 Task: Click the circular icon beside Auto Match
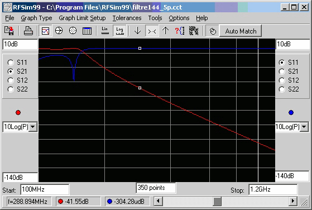click(x=213, y=31)
